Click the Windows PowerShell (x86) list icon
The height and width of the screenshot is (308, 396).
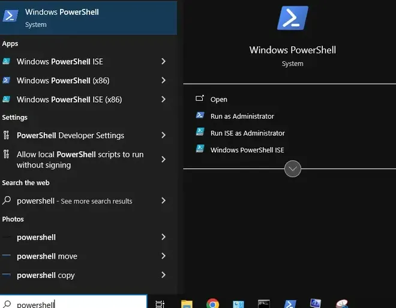[7, 80]
